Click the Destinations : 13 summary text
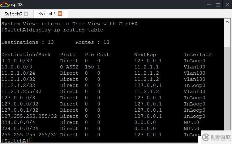 coord(24,42)
